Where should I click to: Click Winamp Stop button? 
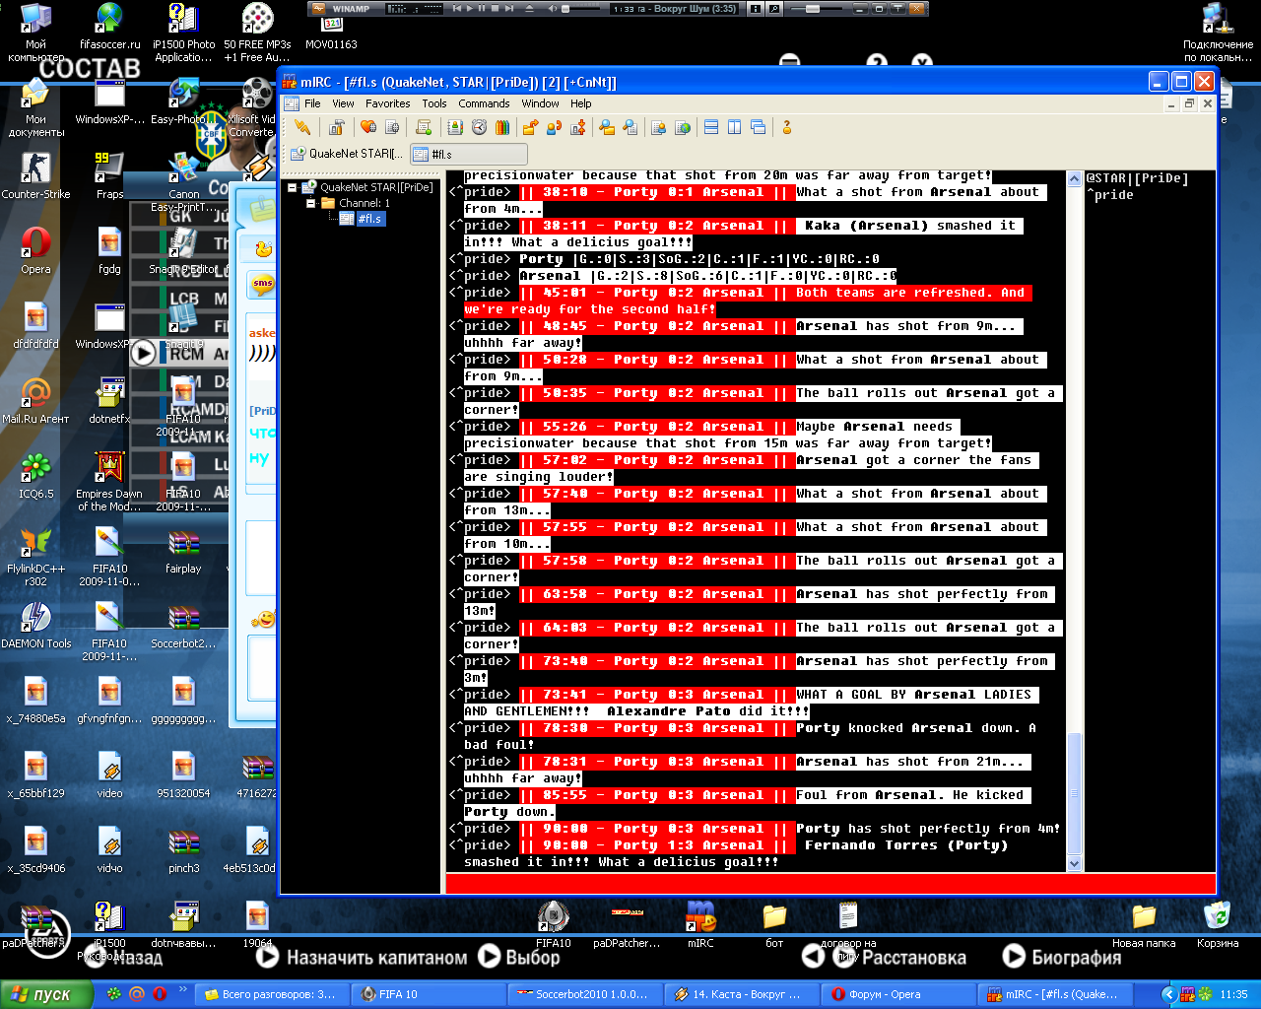point(494,9)
